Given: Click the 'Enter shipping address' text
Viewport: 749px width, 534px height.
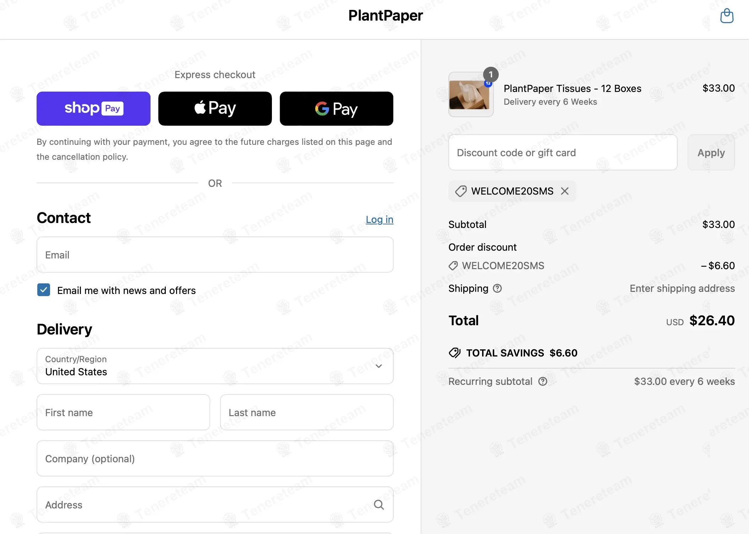Looking at the screenshot, I should point(682,288).
